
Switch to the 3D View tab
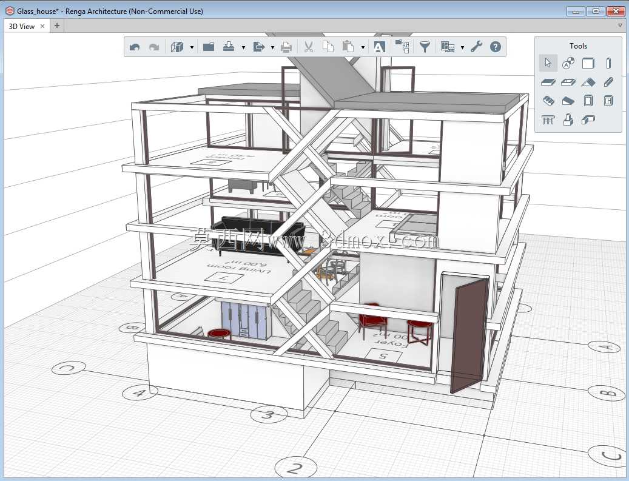tap(22, 27)
